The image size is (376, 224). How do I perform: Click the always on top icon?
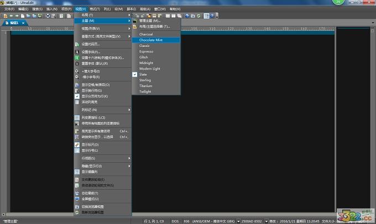(77, 193)
